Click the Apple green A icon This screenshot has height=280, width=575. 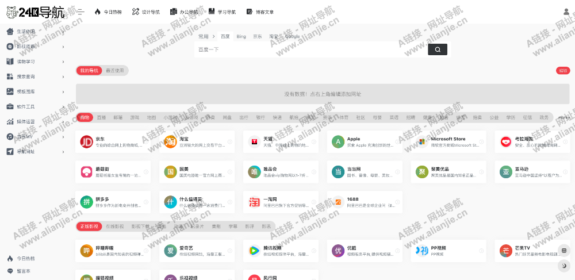pos(338,142)
